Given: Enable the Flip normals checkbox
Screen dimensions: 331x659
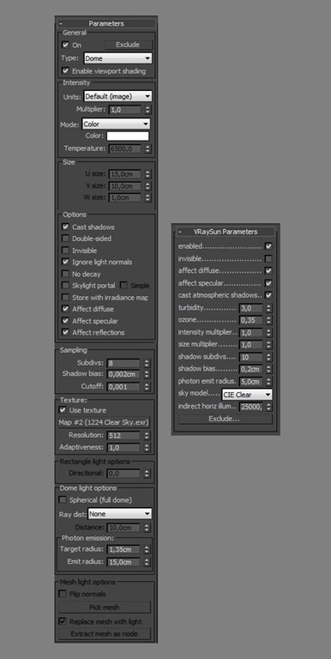Looking at the screenshot, I should (x=63, y=594).
